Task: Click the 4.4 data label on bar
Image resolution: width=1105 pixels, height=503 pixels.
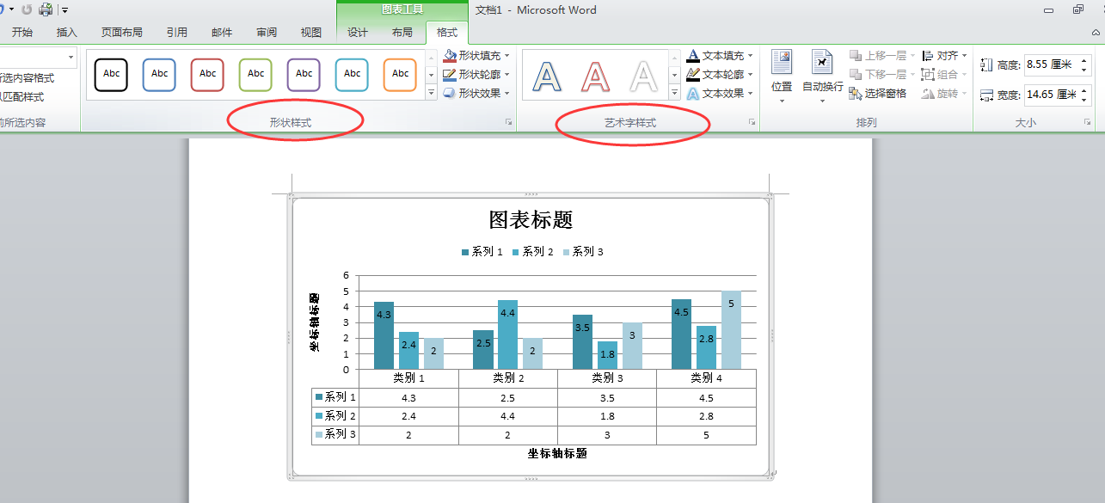Action: coord(507,313)
